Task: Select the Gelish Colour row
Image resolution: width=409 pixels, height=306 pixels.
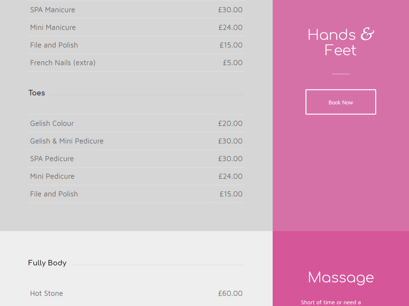Action: point(136,123)
